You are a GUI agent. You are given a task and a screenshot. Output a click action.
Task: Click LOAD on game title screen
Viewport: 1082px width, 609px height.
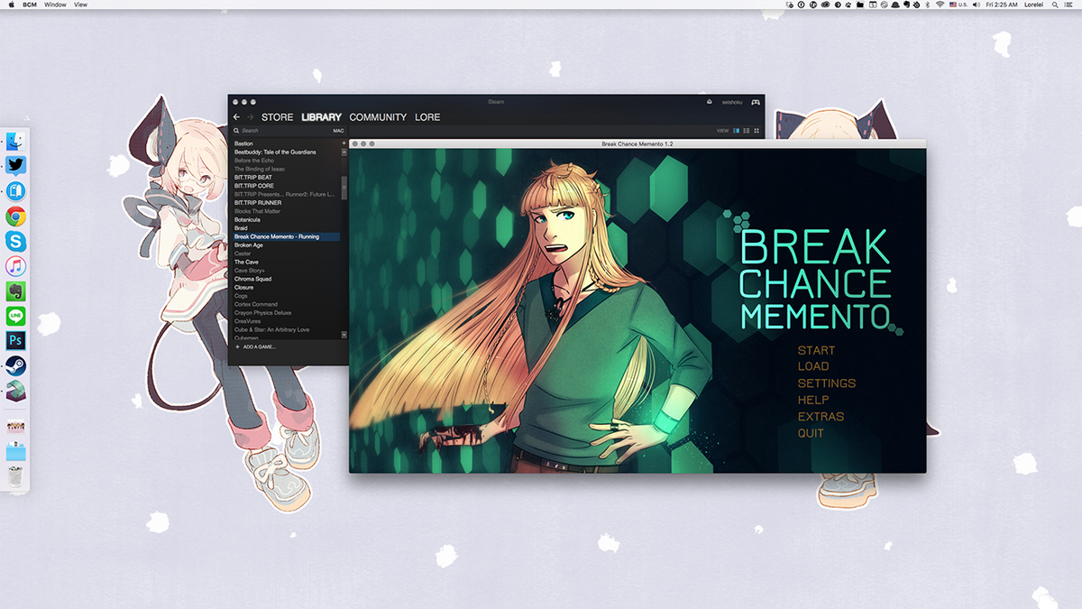(x=813, y=366)
